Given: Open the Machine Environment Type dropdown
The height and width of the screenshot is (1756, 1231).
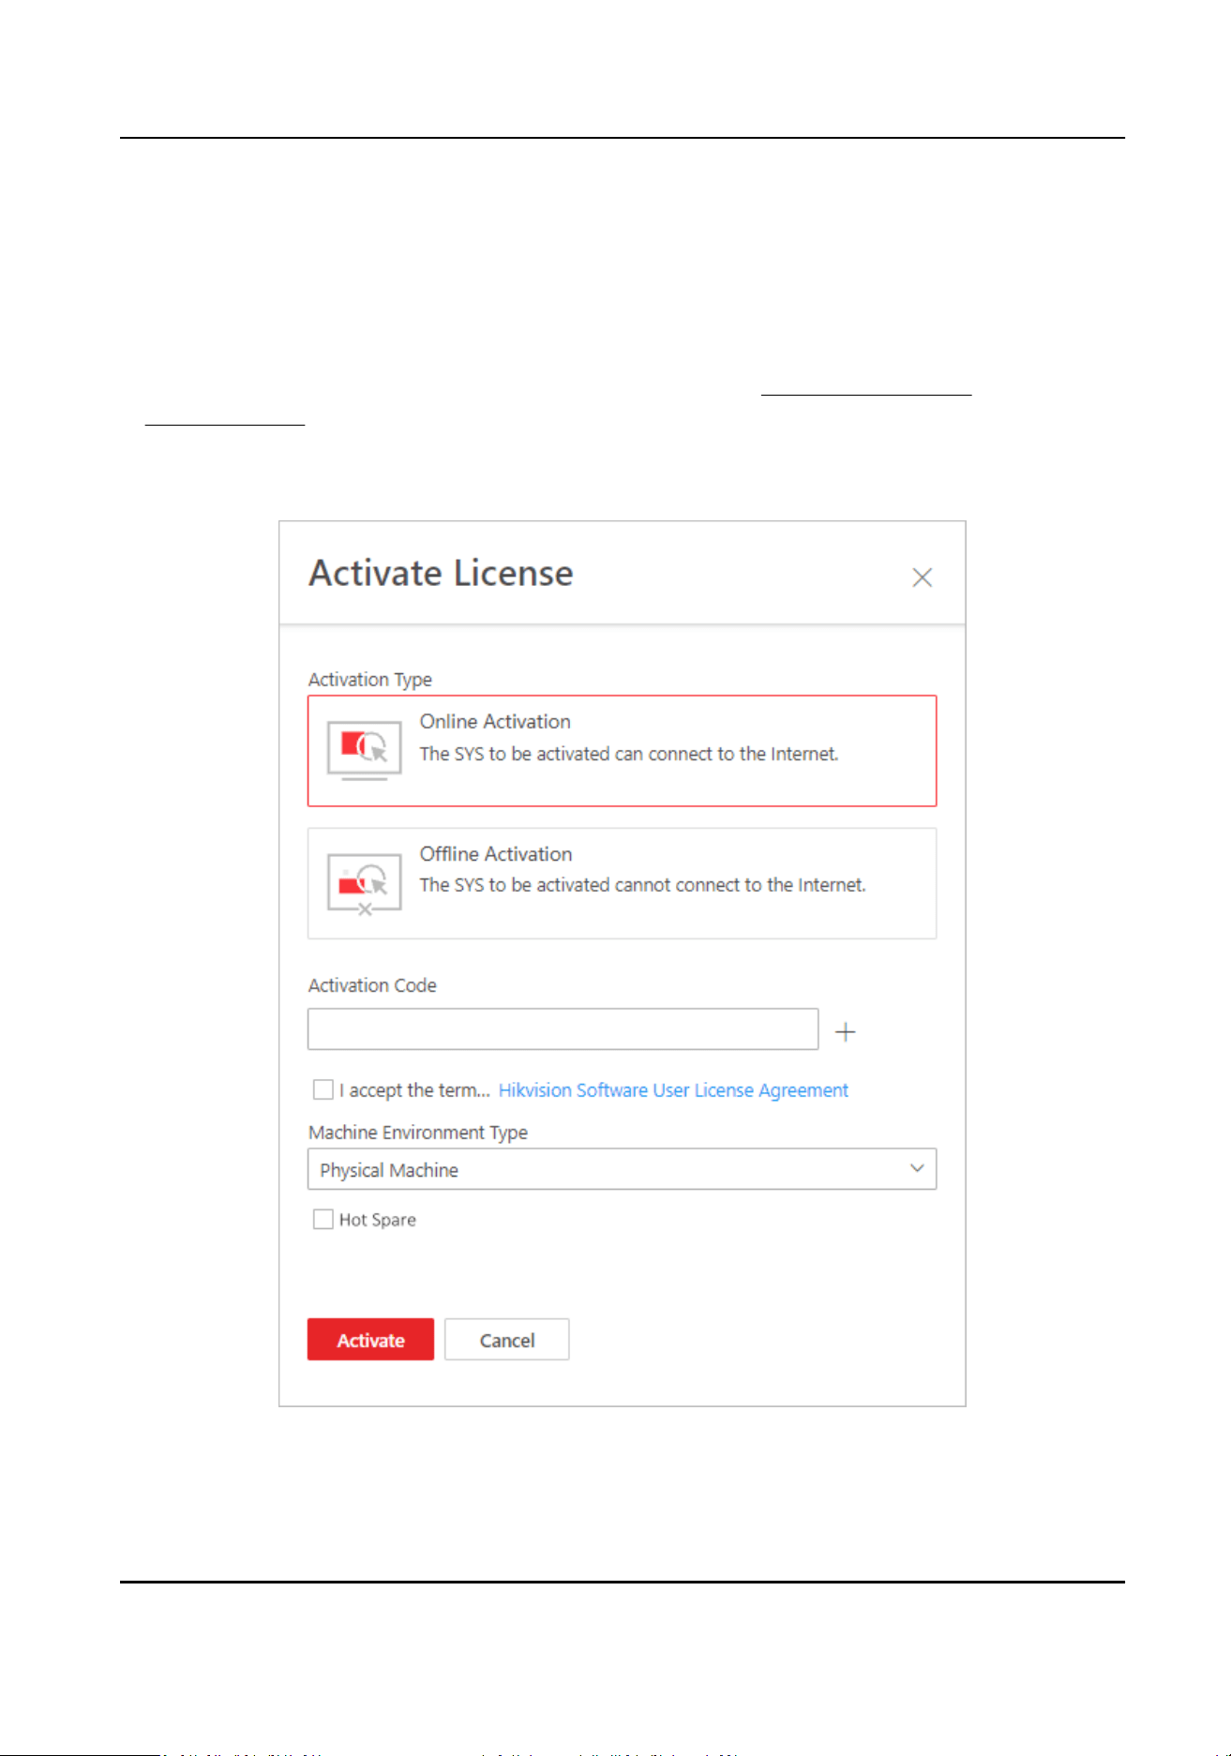Looking at the screenshot, I should (x=622, y=1169).
